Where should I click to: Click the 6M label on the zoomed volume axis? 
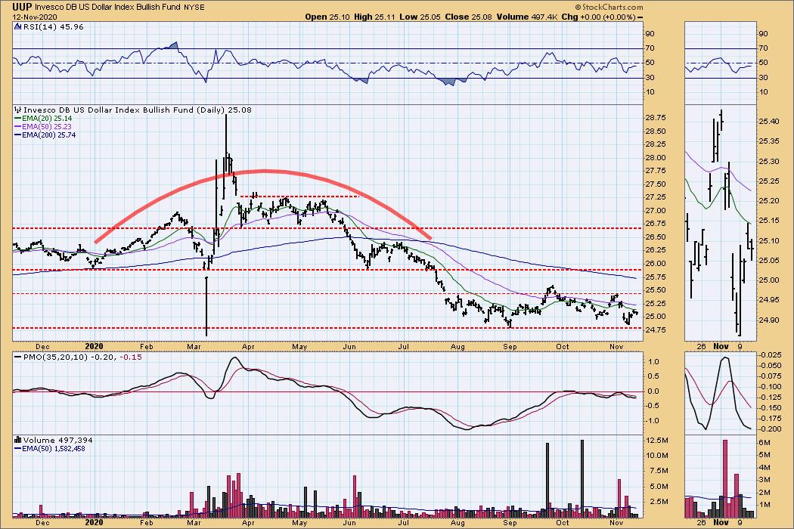click(x=764, y=442)
